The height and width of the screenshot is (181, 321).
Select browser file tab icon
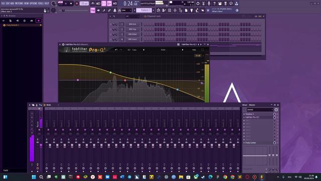(10, 21)
